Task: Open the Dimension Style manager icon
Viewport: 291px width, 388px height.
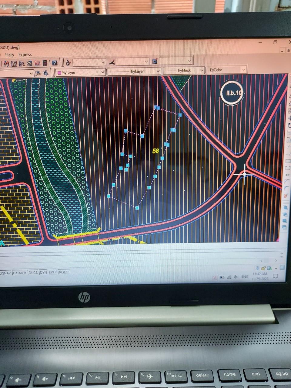Action: coord(112,62)
